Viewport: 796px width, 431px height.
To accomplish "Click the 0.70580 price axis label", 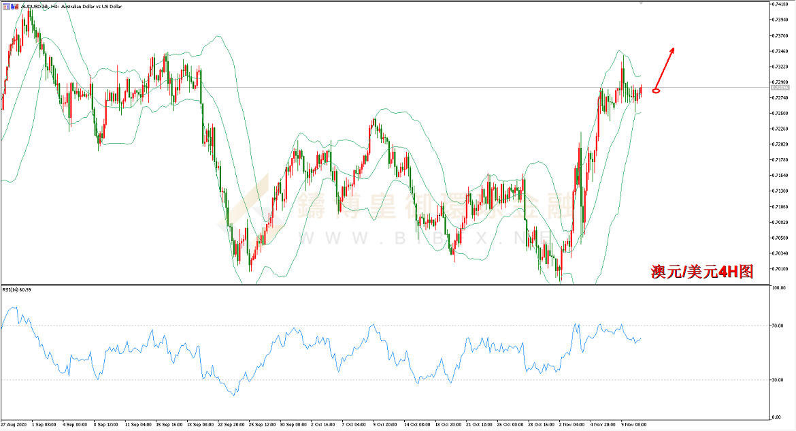I will pos(780,238).
